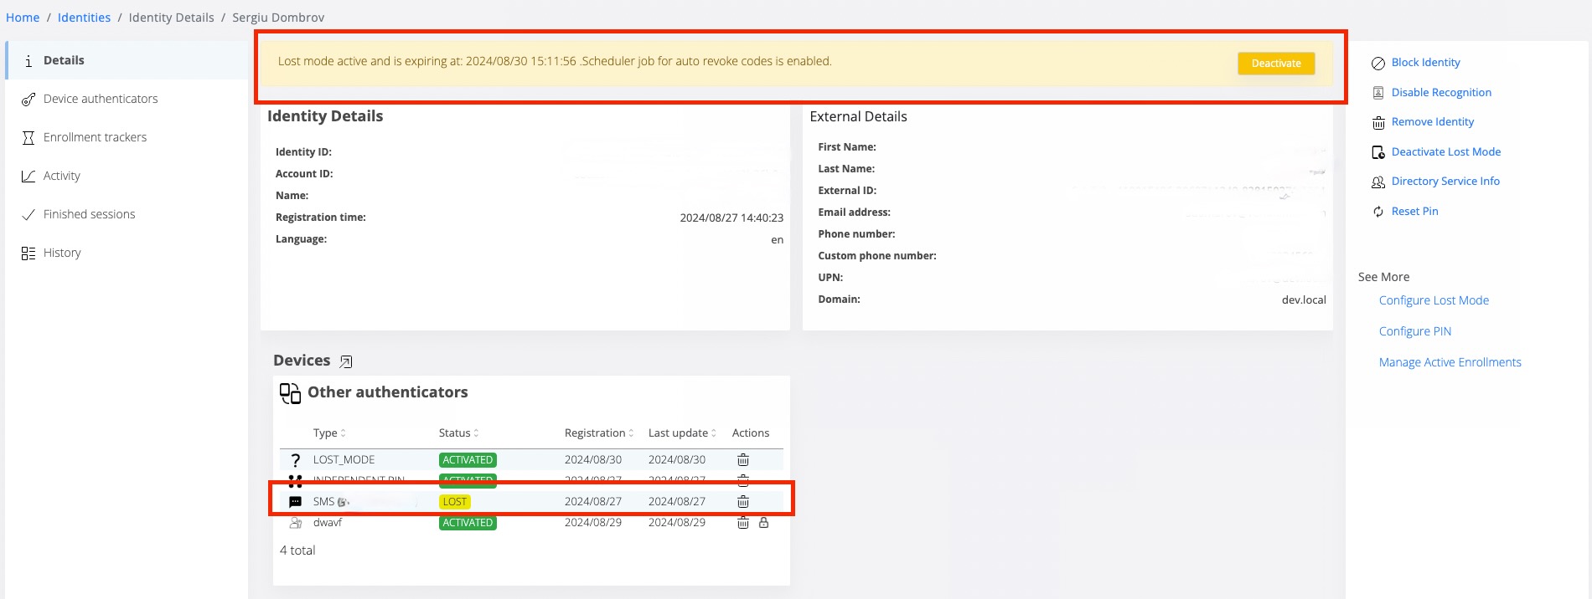This screenshot has height=599, width=1592.
Task: Delete the dwavf authenticator using its trash icon
Action: [742, 523]
